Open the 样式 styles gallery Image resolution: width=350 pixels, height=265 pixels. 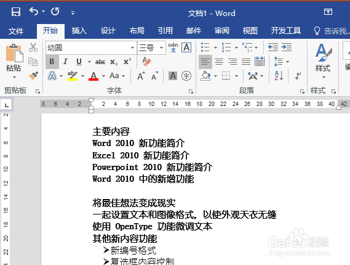(x=323, y=61)
